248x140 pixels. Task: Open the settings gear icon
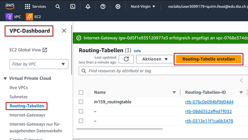pyautogui.click(x=118, y=7)
